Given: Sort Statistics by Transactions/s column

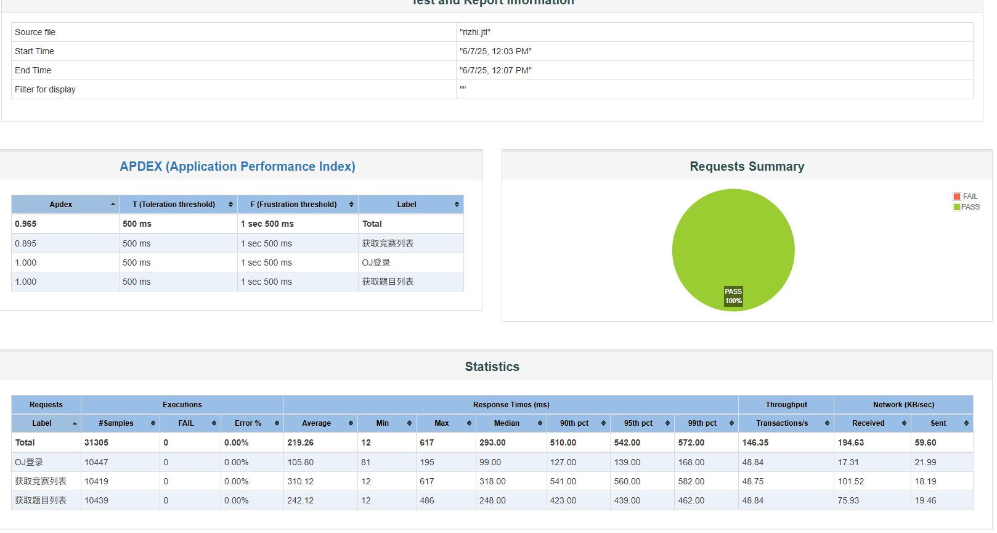Looking at the screenshot, I should tap(786, 423).
